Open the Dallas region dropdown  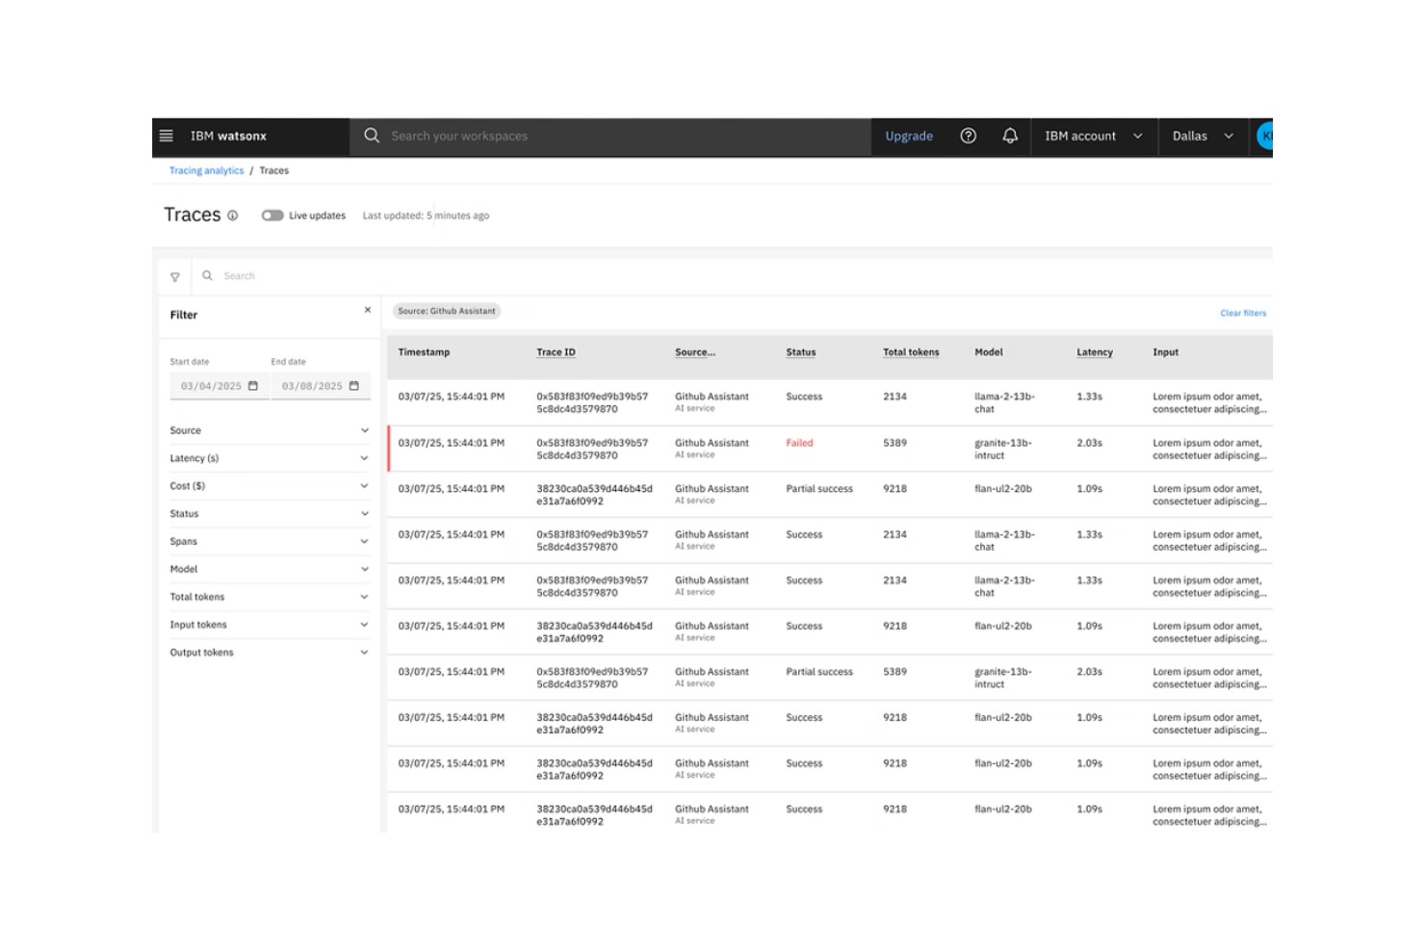[x=1203, y=136]
